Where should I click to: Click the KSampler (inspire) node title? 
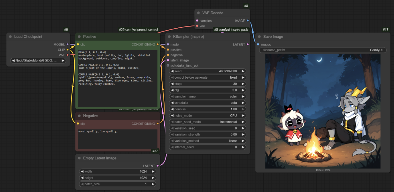coord(188,37)
